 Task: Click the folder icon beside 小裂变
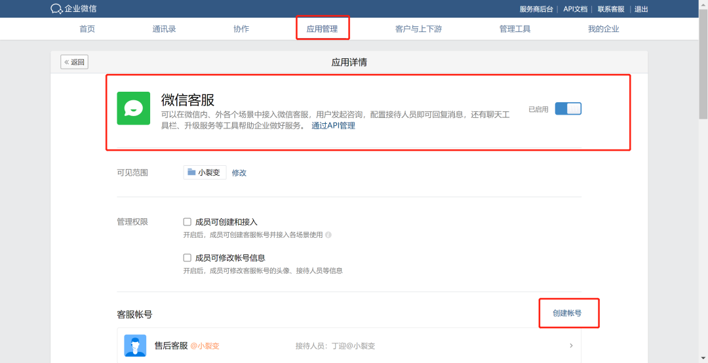191,172
